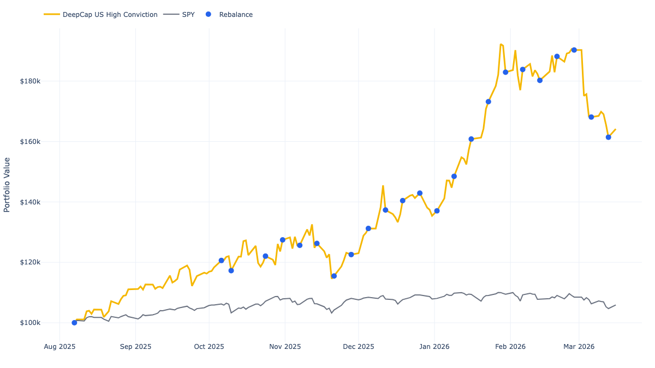Hide the SPY series by clicking its legend label
This screenshot has height=368, width=655.
(x=187, y=14)
